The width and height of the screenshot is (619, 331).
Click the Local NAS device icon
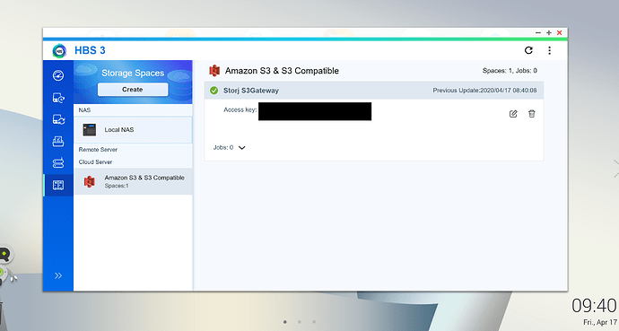(x=89, y=130)
